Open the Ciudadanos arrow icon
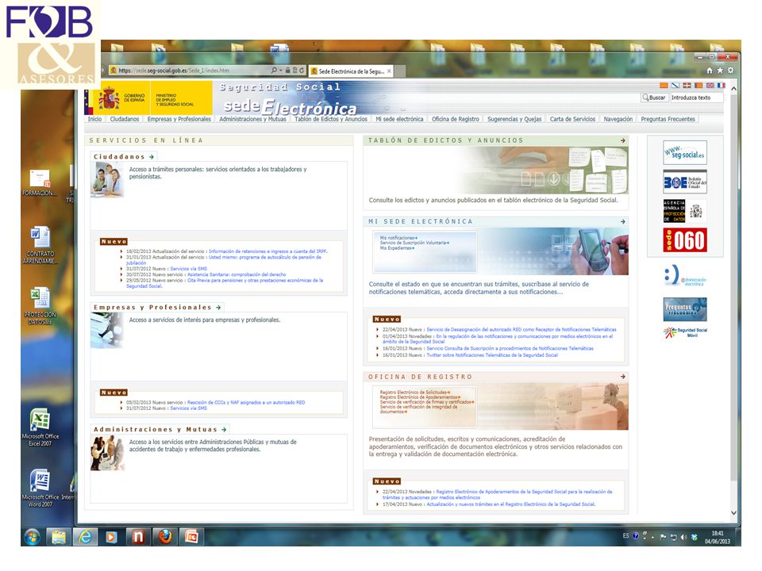This screenshot has width=762, height=571. tap(152, 157)
